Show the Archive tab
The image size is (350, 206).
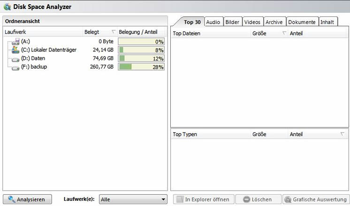(274, 22)
